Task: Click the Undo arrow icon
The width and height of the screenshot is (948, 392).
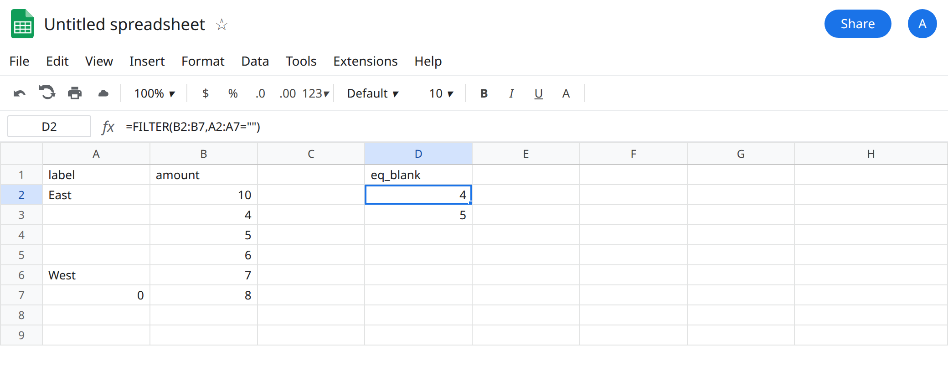Action: pos(20,93)
